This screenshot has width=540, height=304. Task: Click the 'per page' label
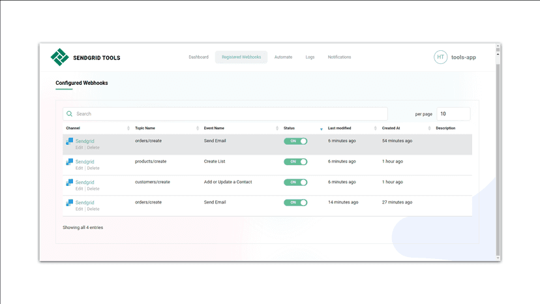pyautogui.click(x=424, y=114)
